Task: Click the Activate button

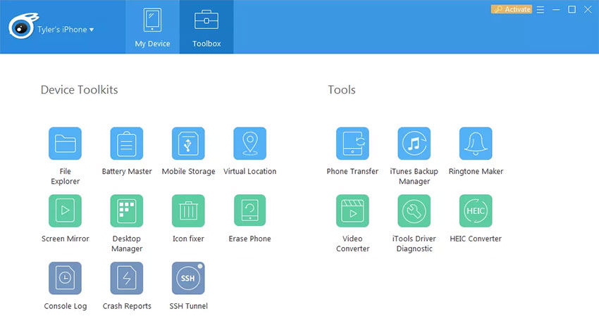Action: point(511,10)
